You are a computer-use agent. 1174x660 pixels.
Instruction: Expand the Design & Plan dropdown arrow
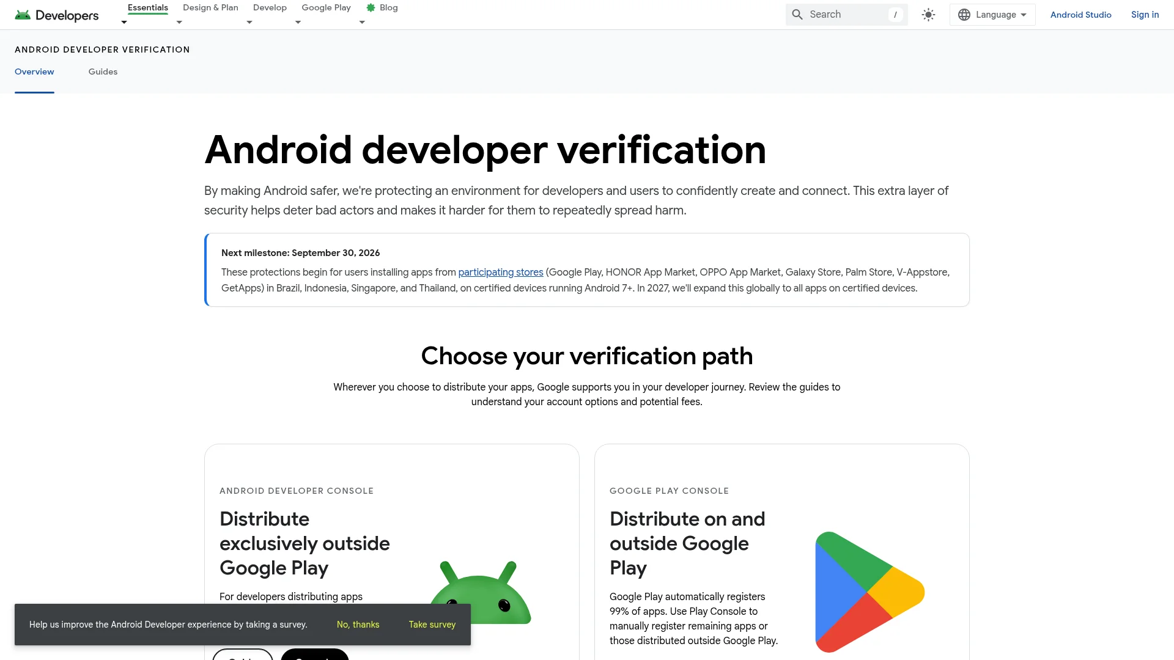coord(179,22)
